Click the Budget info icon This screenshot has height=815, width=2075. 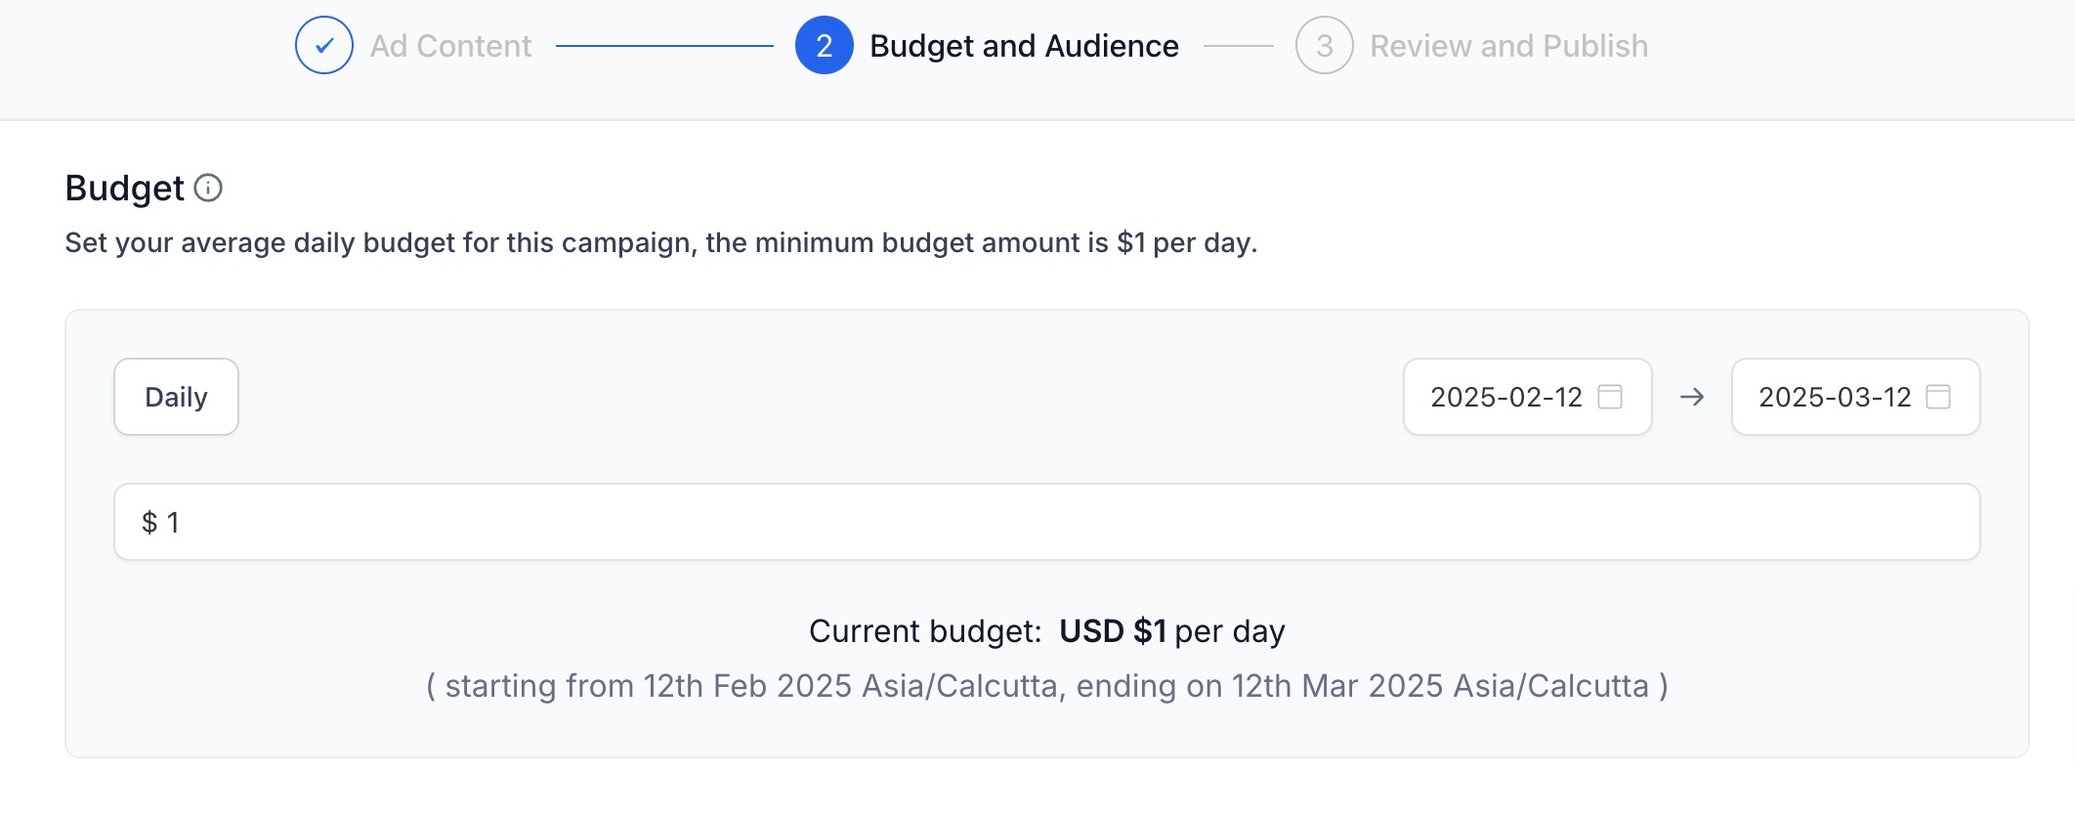pos(208,188)
